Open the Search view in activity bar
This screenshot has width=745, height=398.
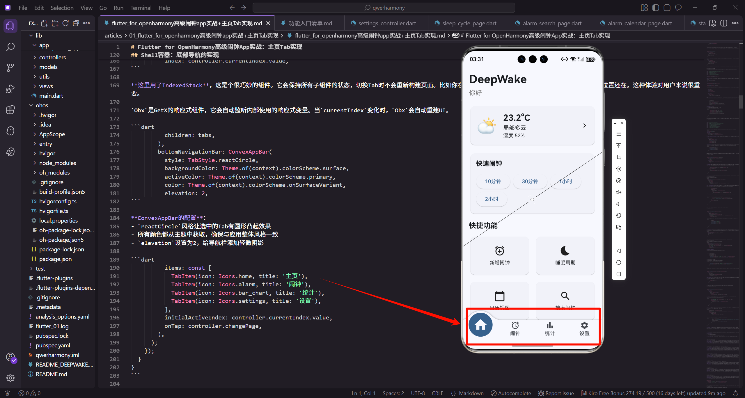pos(10,47)
